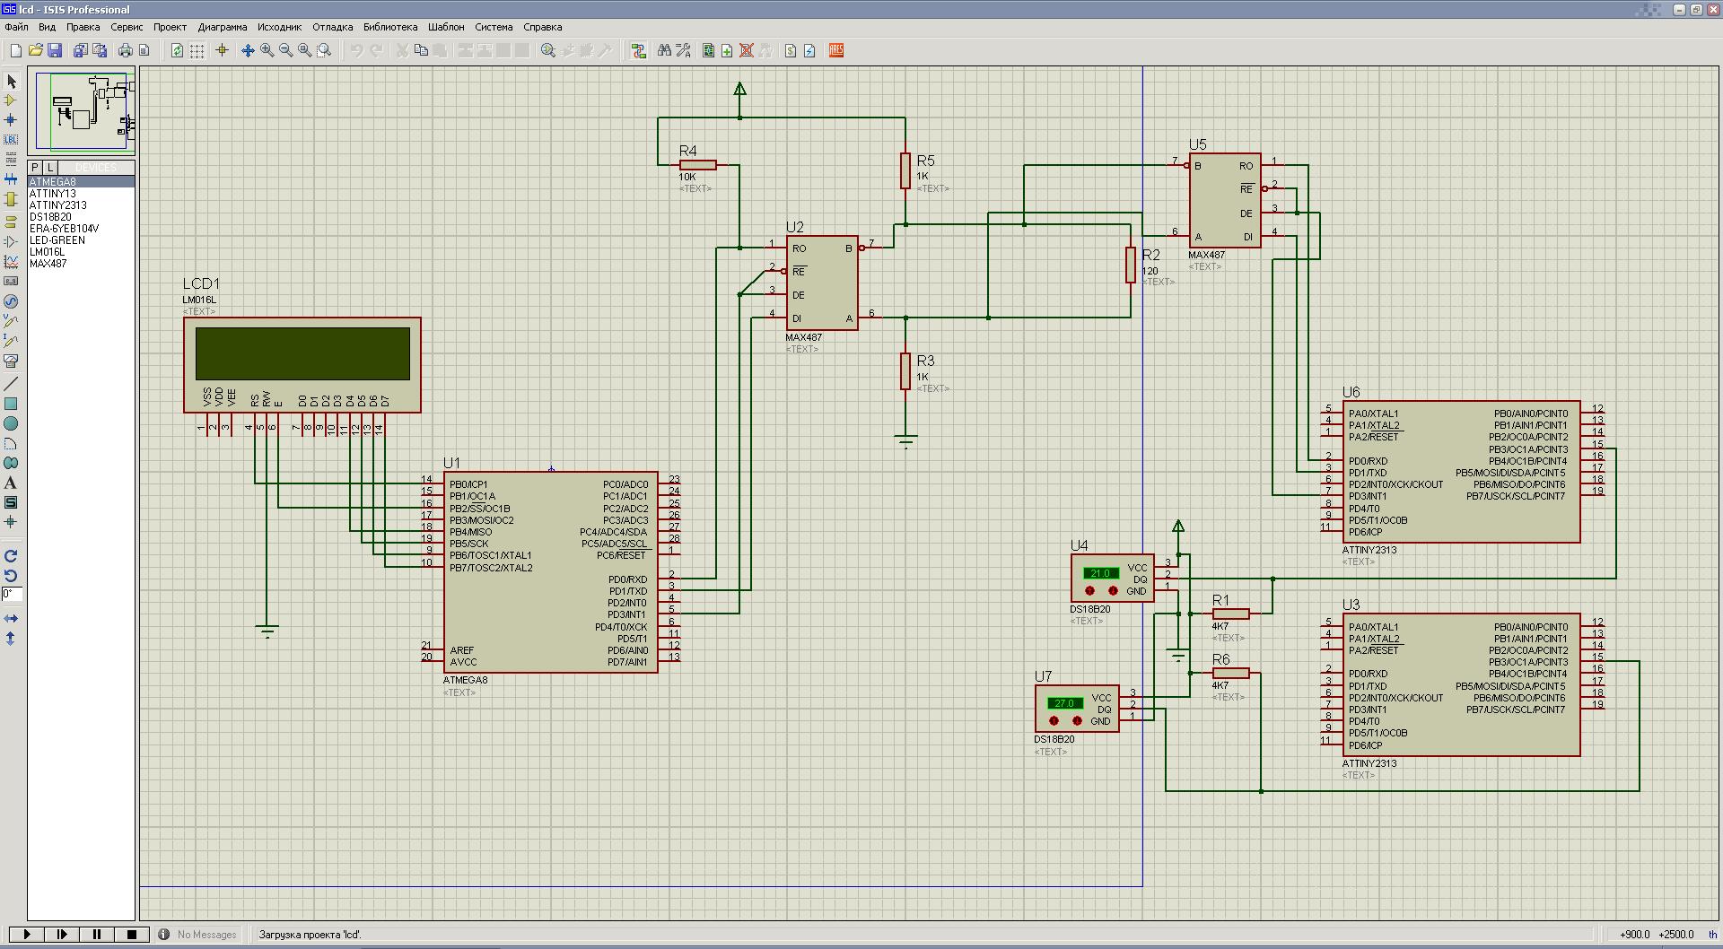
Task: Click the L library manager button
Action: point(50,168)
